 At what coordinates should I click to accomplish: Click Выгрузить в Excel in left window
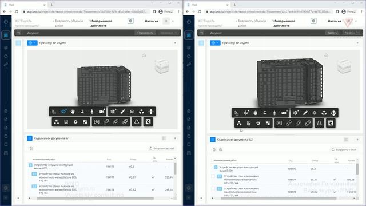162,148
